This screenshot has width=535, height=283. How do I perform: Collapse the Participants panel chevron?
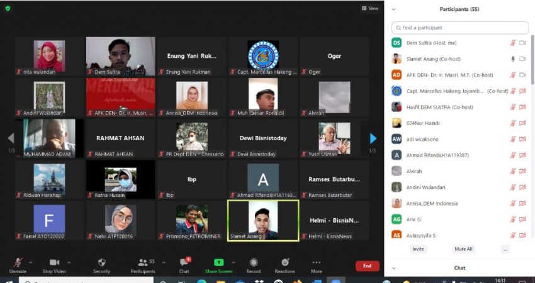(x=393, y=9)
